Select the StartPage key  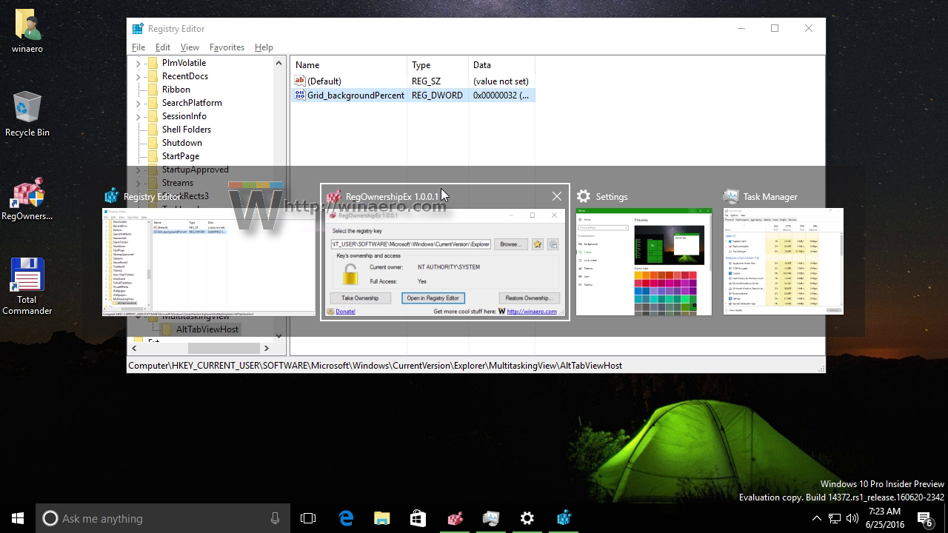(181, 156)
